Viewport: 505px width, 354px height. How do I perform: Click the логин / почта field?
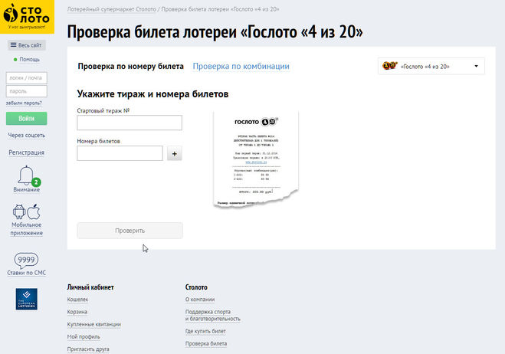[27, 77]
